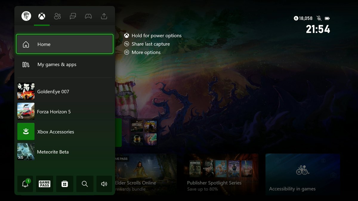Screen dimensions: 358x201
Task: Click the GoldenEye 007 cover art
Action: [26, 91]
